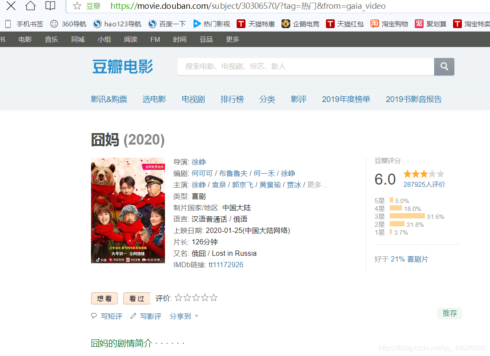Rate three stars in 评价
The image size is (490, 356).
pos(196,298)
